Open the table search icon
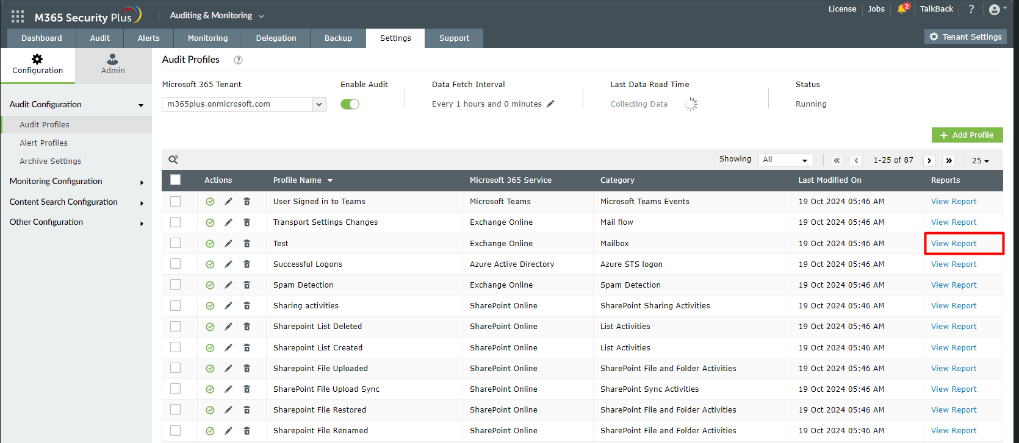Screen dimensions: 1019x443 pyautogui.click(x=173, y=160)
